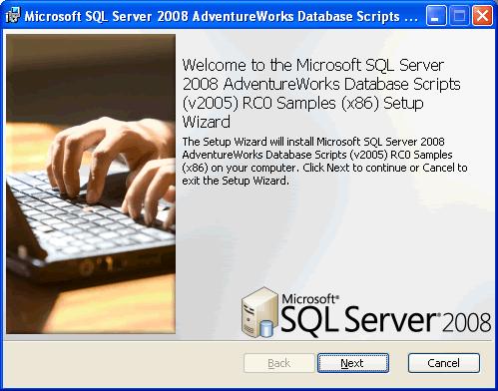Click the 'The Setup Wizard will install' paragraph

coord(324,161)
